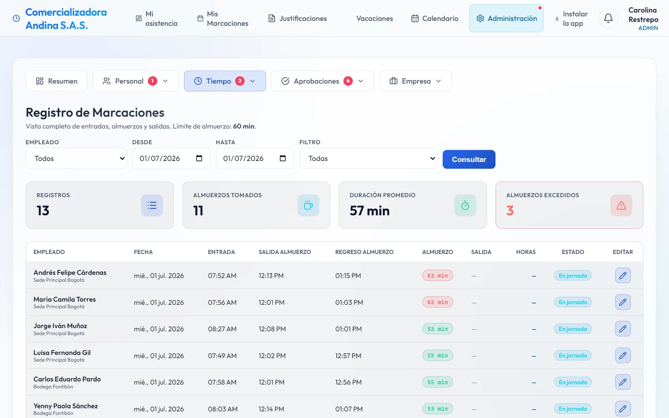Open Mi asistencia in the top navigation
Viewport: 669px width, 418px height.
coord(157,18)
